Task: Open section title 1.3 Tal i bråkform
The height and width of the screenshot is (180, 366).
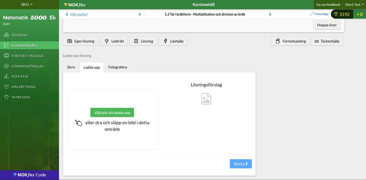Action: click(205, 15)
